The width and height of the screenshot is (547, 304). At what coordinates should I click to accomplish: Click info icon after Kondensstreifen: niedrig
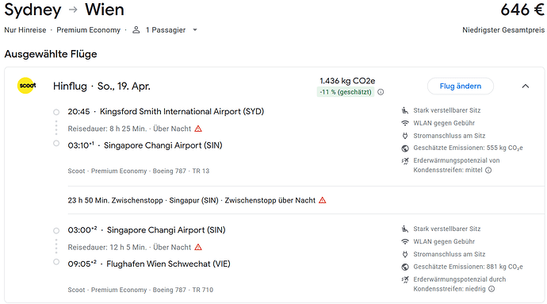coord(492,289)
